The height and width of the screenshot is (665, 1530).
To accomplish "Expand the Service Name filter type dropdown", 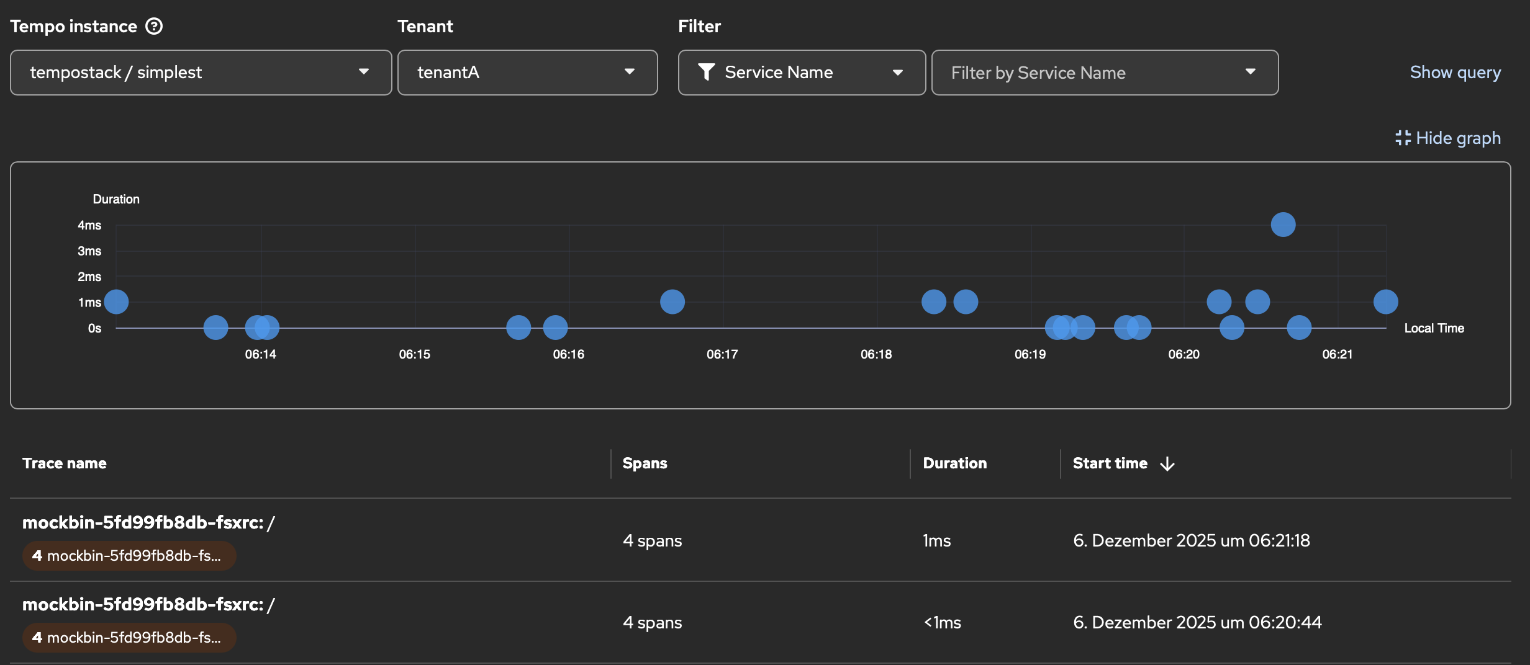I will [898, 72].
